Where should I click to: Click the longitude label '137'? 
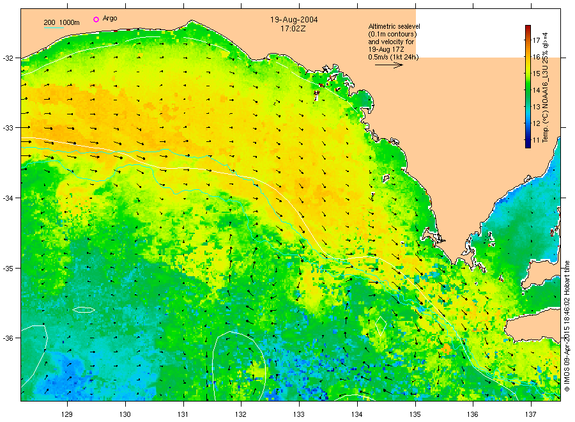click(531, 414)
